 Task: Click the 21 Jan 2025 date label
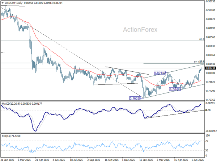tap(8, 160)
